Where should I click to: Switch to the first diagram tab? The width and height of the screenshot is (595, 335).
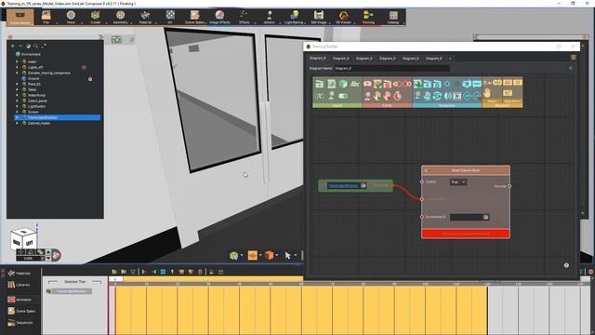coord(318,58)
